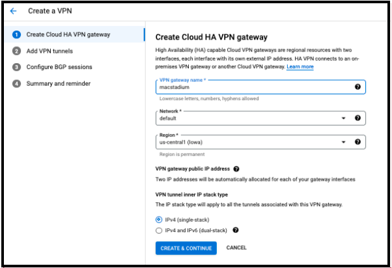392x268 pixels.
Task: Click step 2 number icon
Action: (x=16, y=51)
